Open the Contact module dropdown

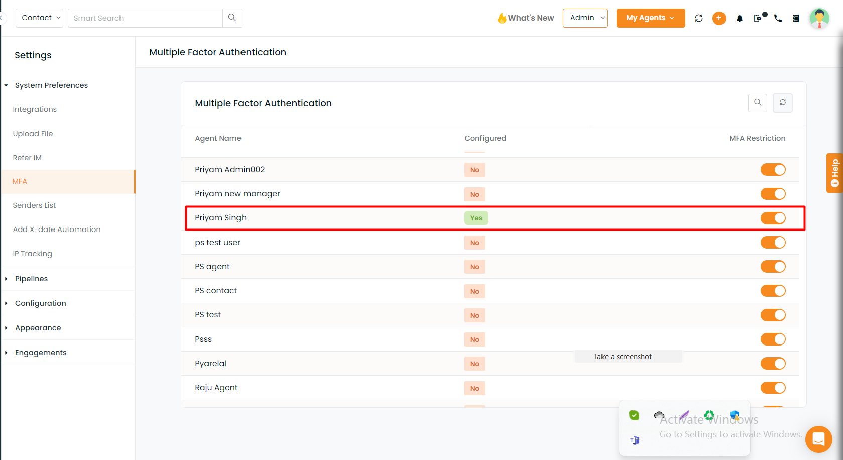(39, 18)
